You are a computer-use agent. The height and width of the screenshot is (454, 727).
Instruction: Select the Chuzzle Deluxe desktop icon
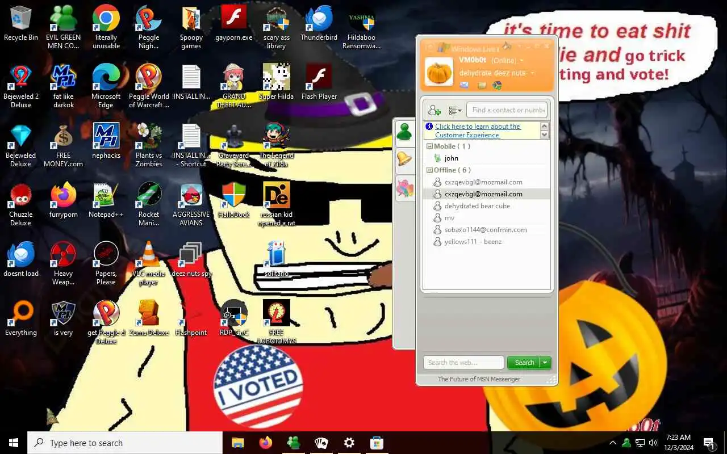pos(21,204)
